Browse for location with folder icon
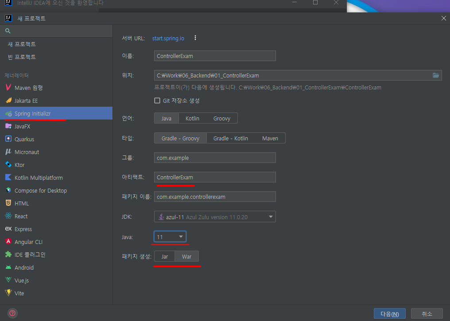 (x=436, y=75)
